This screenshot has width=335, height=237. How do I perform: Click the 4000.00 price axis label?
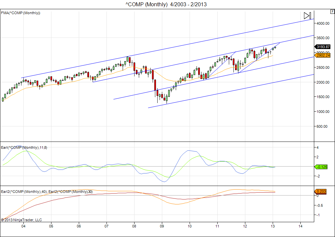tap(323, 23)
